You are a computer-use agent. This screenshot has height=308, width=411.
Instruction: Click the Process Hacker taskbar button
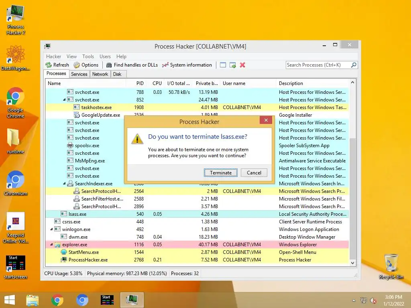point(132,300)
